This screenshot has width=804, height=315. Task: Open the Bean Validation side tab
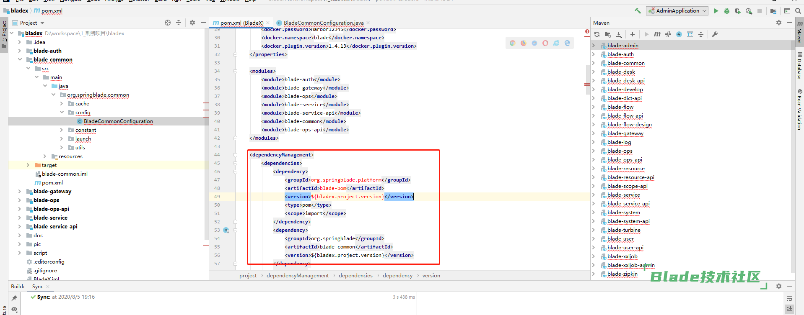(799, 110)
